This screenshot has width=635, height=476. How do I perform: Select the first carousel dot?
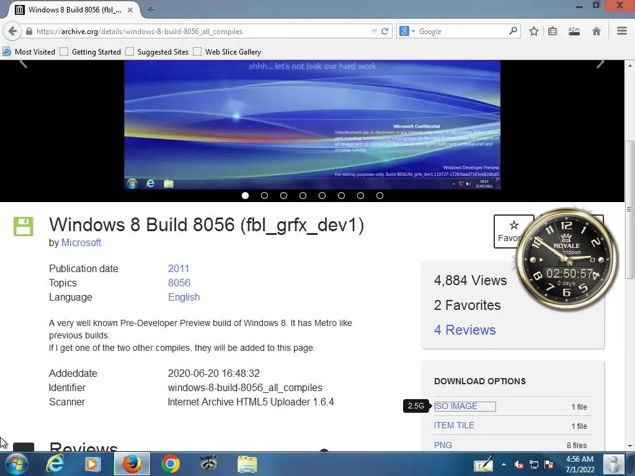tap(245, 195)
